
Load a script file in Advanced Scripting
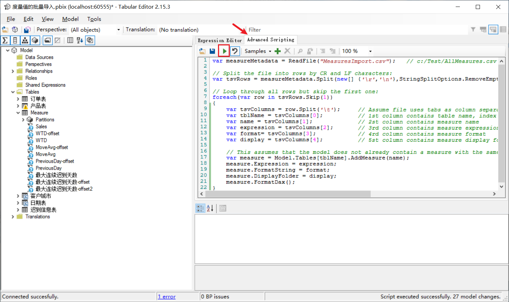tap(202, 51)
